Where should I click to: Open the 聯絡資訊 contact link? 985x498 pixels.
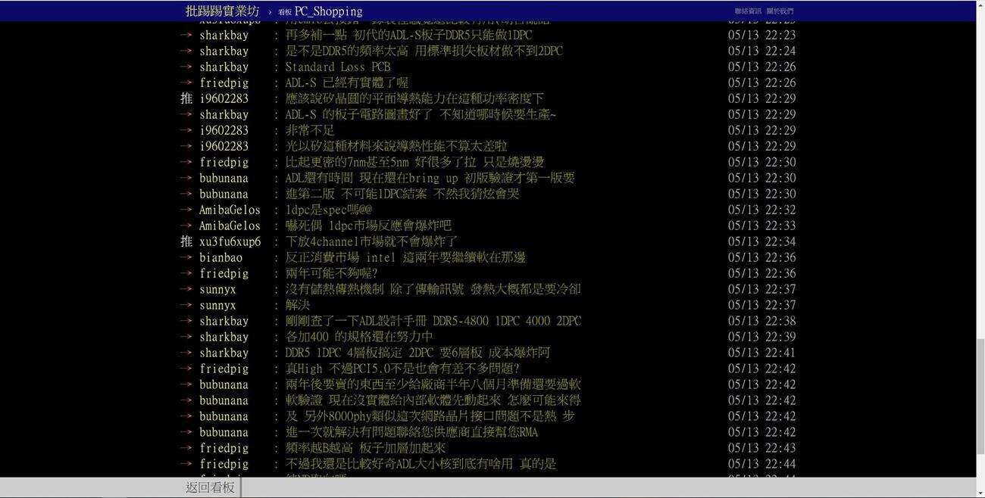pos(747,11)
